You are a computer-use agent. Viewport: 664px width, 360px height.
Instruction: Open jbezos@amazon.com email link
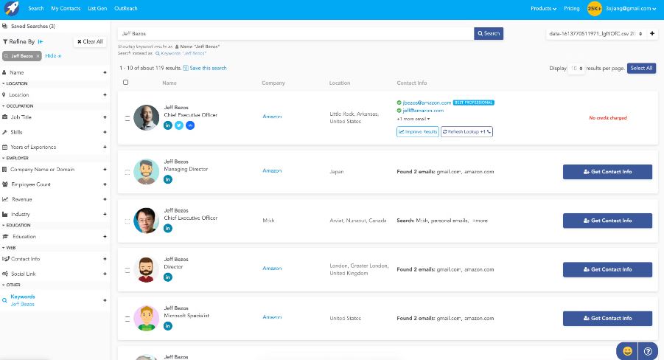[427, 103]
